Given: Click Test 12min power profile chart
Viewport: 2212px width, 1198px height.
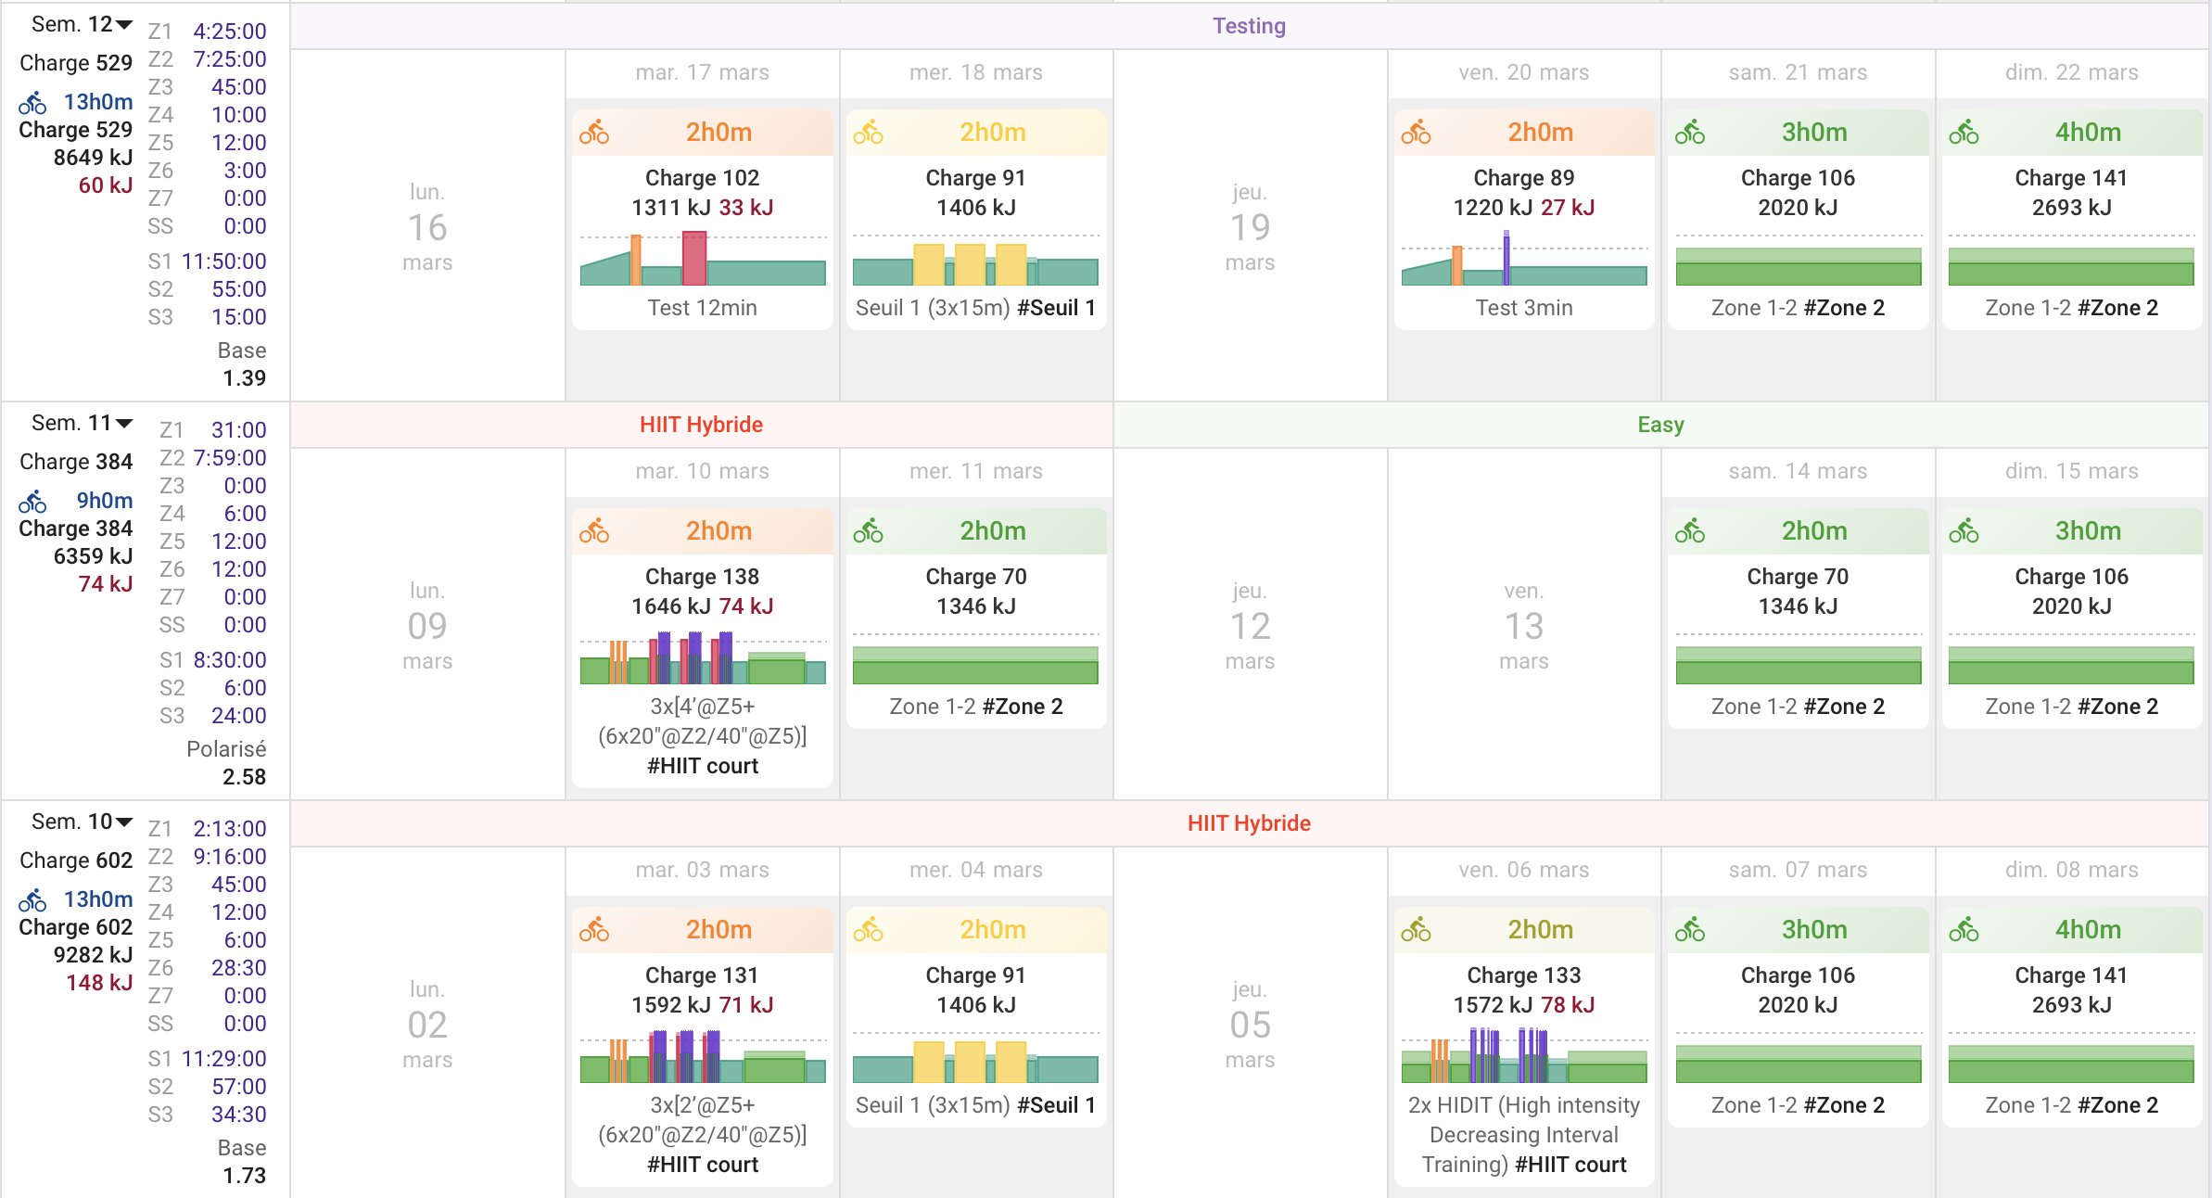Looking at the screenshot, I should [x=702, y=260].
